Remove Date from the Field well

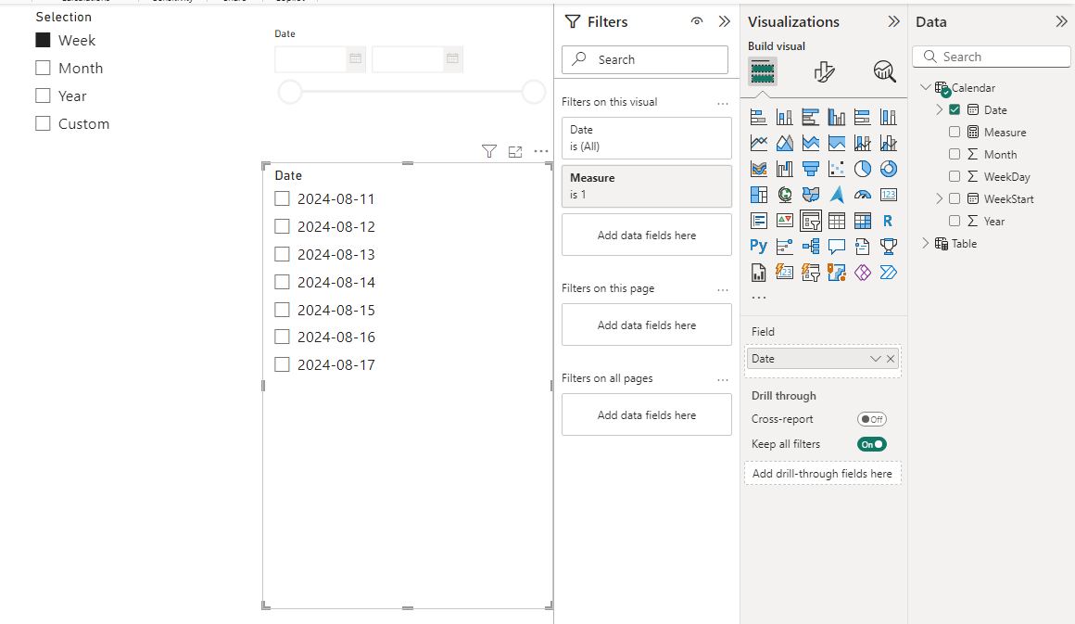coord(890,359)
